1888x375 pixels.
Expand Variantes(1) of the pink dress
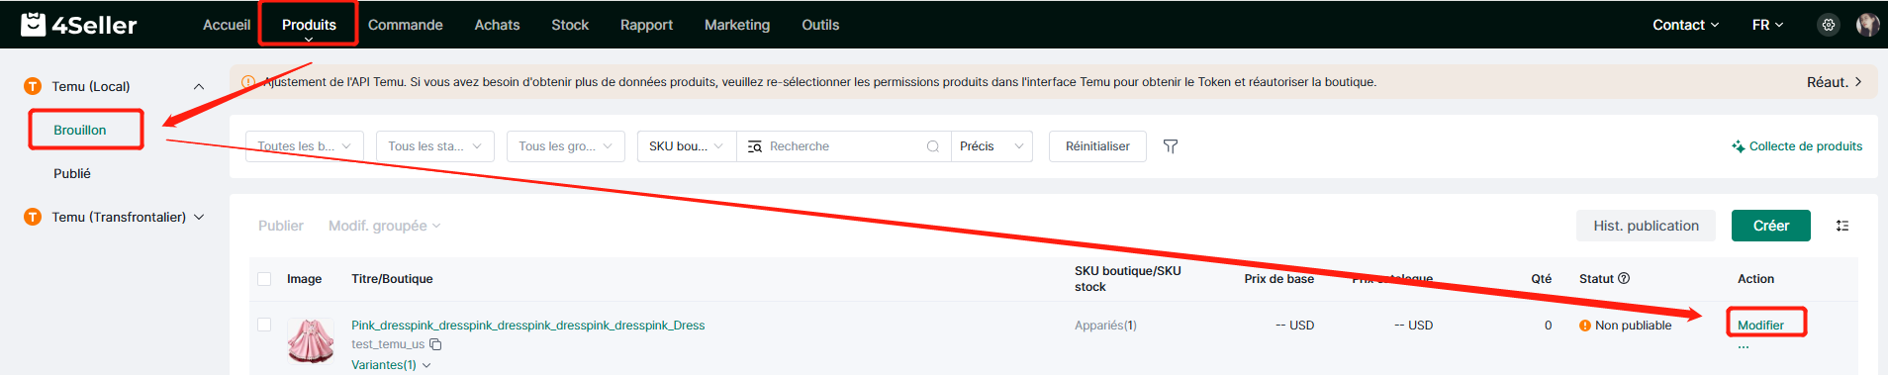pyautogui.click(x=391, y=365)
